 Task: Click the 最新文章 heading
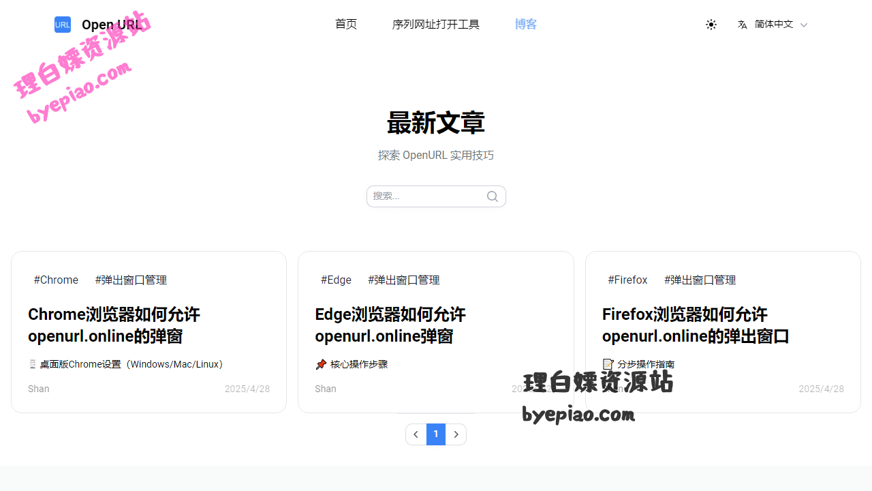point(436,123)
